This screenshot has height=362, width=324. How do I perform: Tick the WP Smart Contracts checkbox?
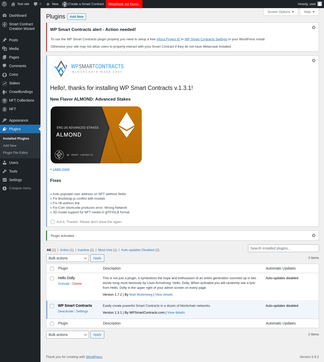(52, 306)
